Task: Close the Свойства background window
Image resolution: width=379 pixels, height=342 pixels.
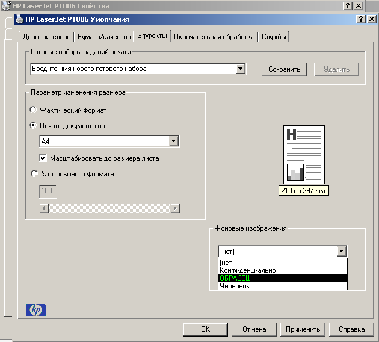Action: [359, 6]
